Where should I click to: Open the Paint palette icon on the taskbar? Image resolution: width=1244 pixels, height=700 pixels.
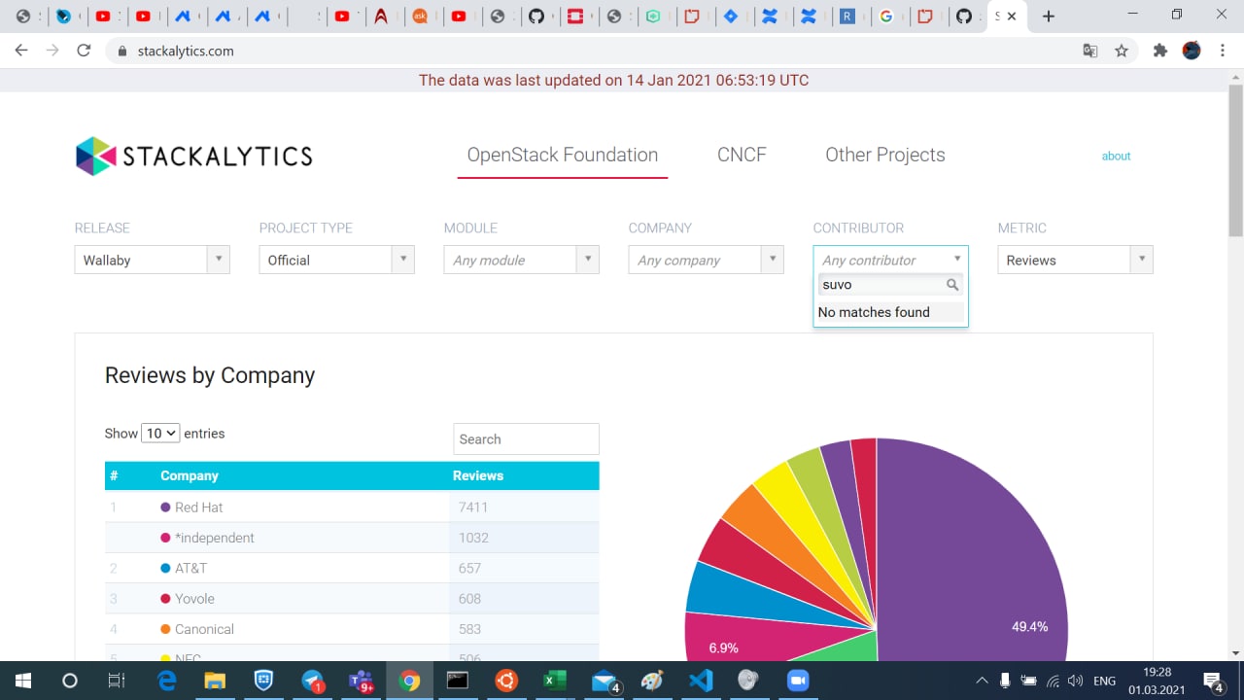click(652, 681)
